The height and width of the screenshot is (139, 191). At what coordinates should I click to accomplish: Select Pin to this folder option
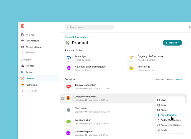(x=170, y=115)
